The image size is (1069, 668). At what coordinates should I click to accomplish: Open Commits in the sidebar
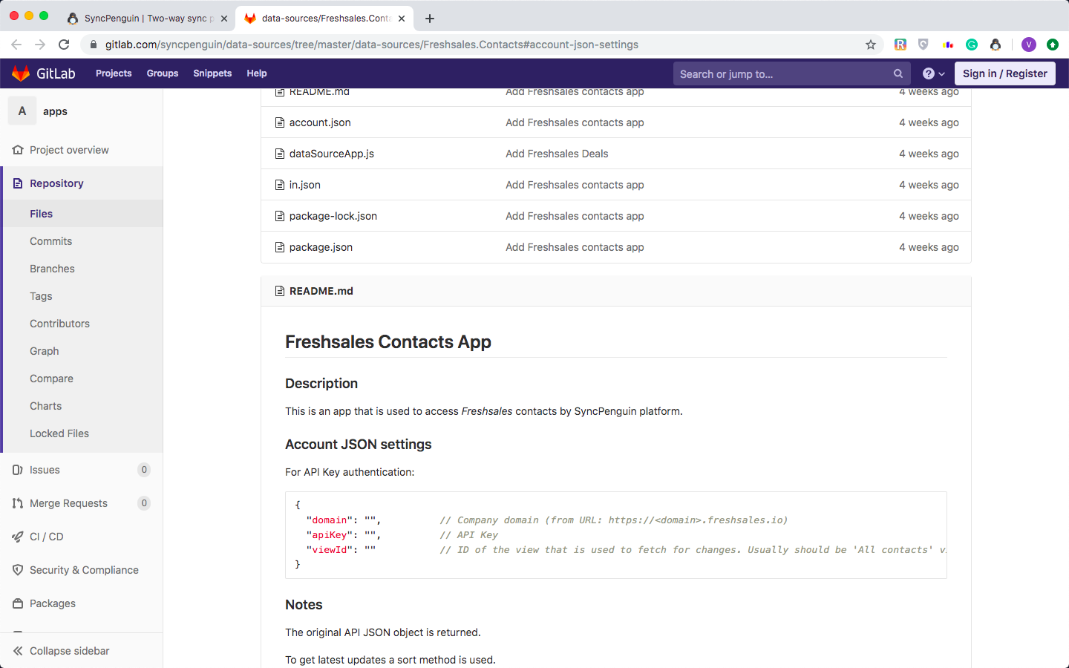point(51,241)
